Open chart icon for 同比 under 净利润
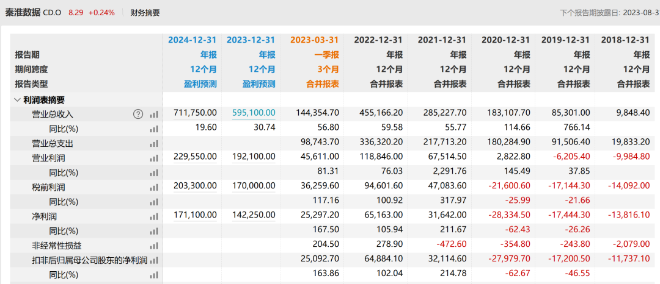 click(154, 231)
